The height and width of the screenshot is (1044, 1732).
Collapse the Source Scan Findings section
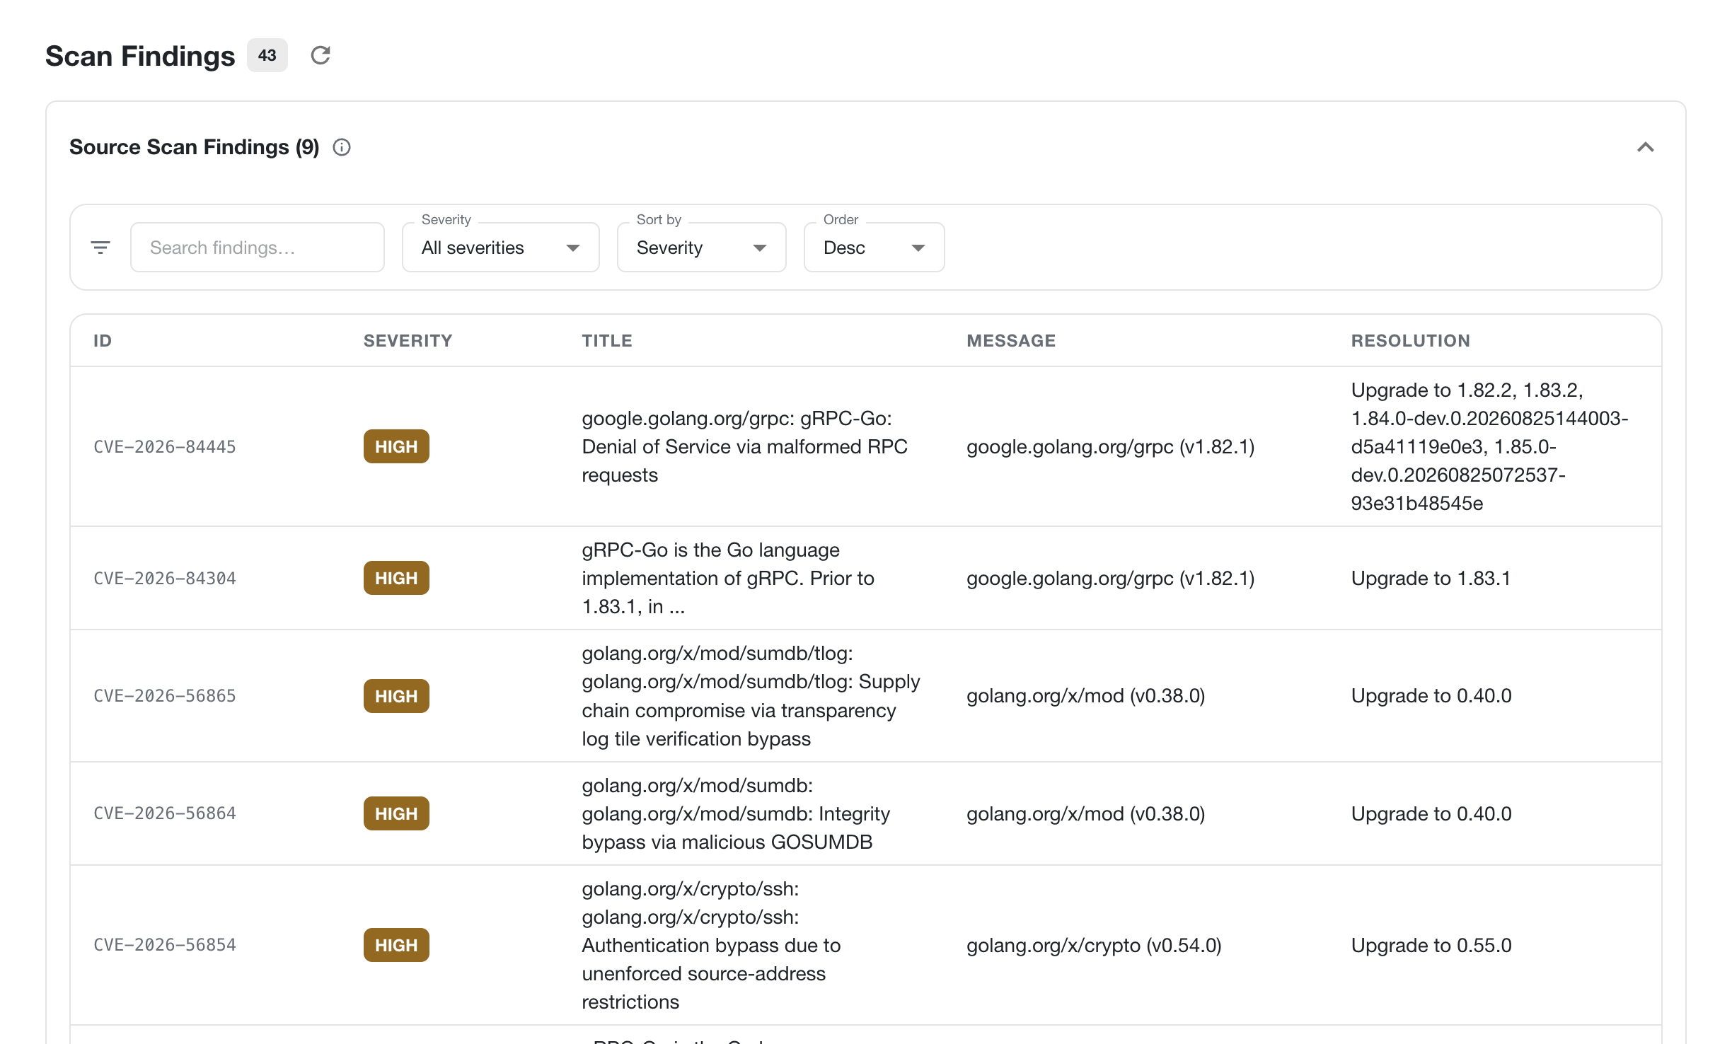[x=1646, y=147]
